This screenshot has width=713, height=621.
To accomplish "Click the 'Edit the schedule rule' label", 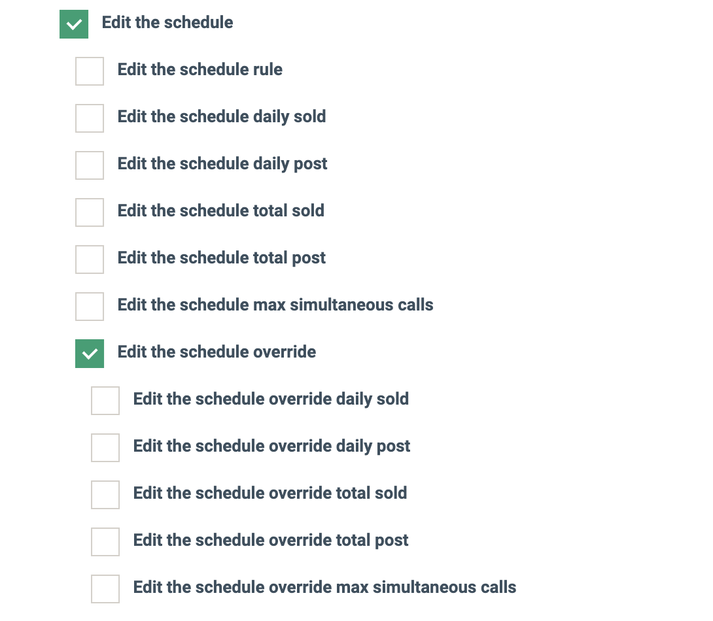I will click(200, 69).
